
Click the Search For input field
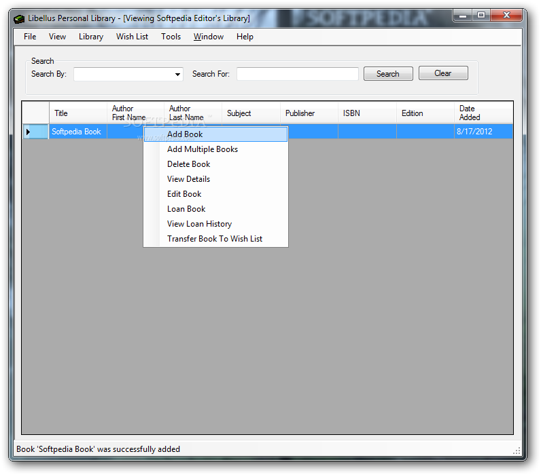click(x=298, y=74)
